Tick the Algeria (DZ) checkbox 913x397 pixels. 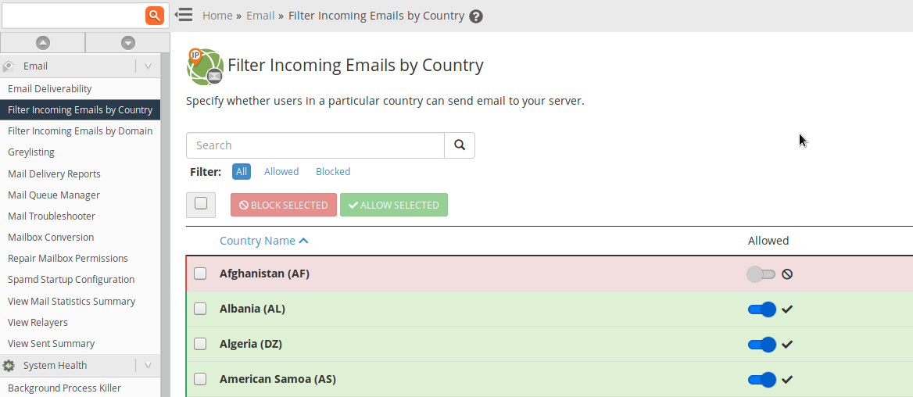[x=200, y=344]
